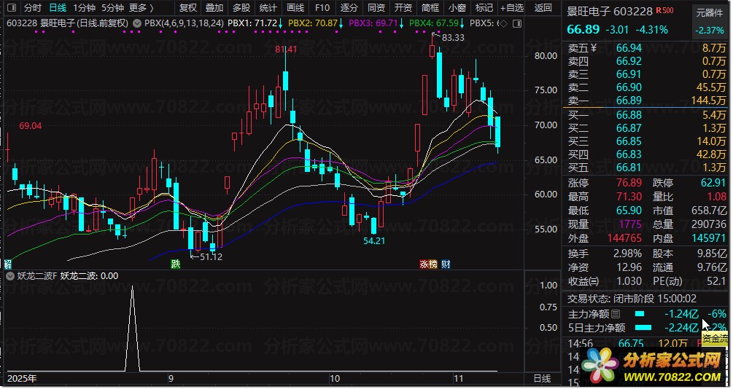Open 逐分 tick detail
Viewport: 733px width, 389px height.
point(349,8)
